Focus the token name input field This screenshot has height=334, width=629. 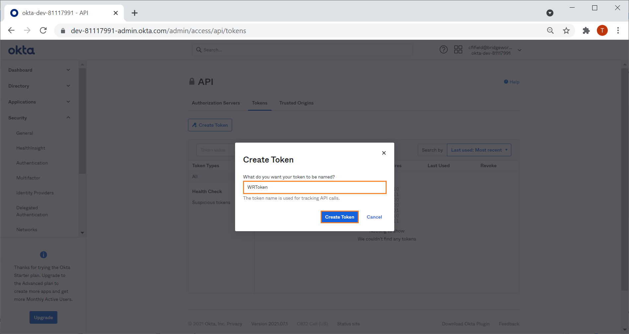pyautogui.click(x=315, y=187)
